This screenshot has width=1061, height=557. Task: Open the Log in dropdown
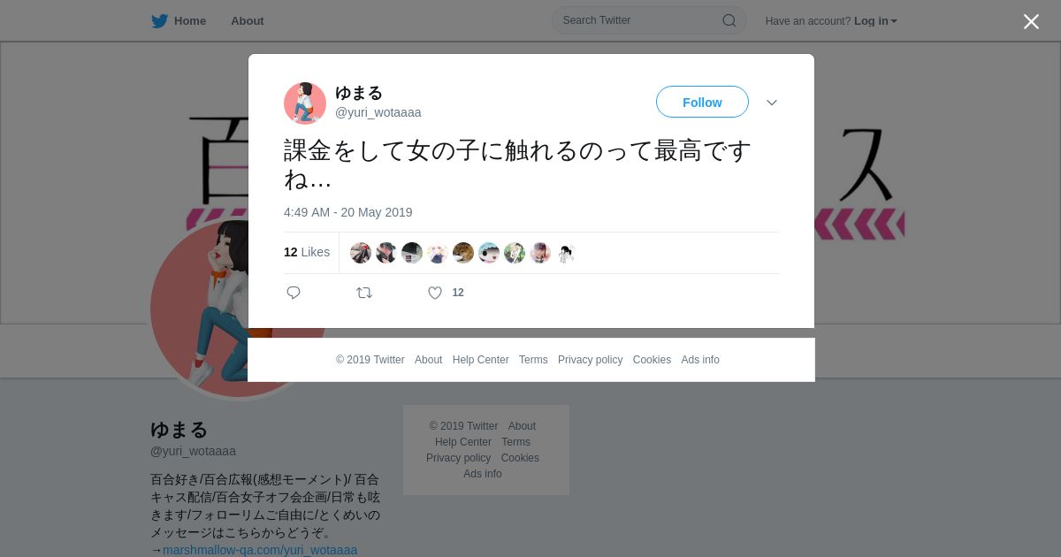click(875, 21)
